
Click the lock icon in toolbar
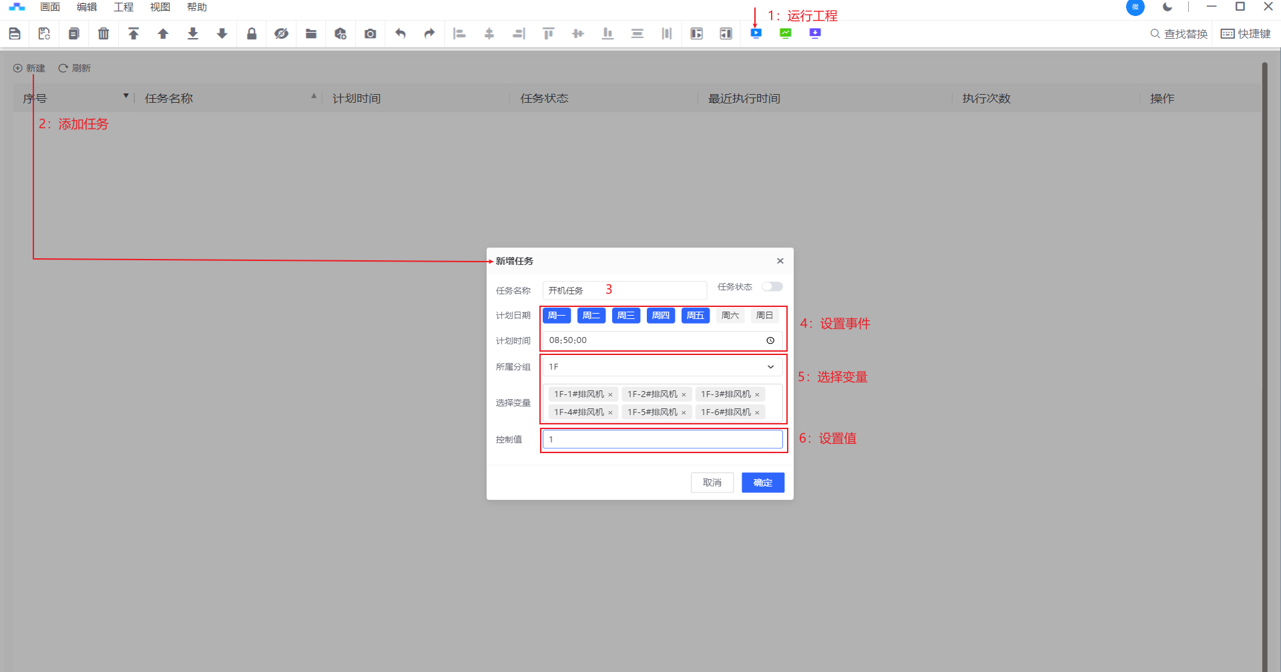click(x=252, y=33)
